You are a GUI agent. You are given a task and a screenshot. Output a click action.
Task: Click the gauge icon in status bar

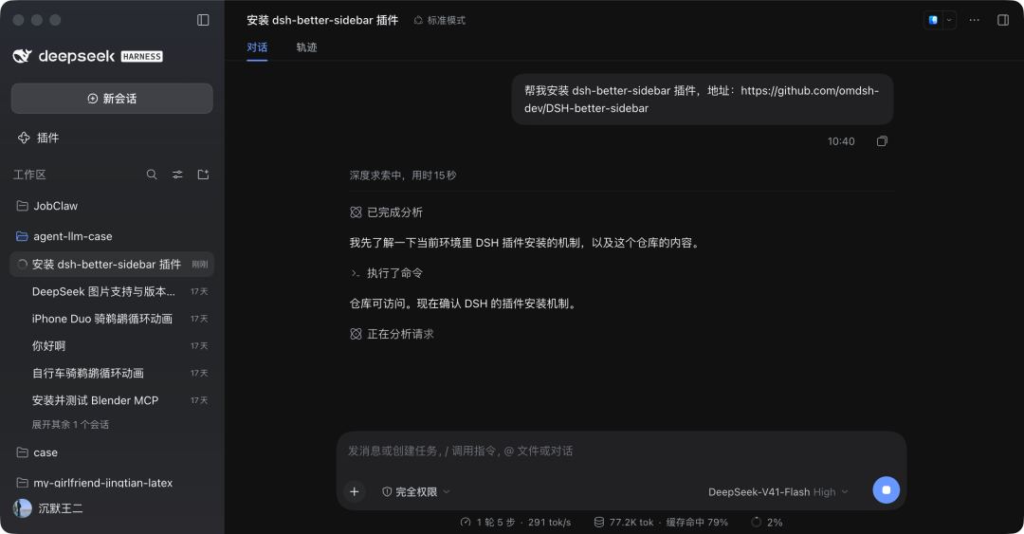click(x=466, y=523)
